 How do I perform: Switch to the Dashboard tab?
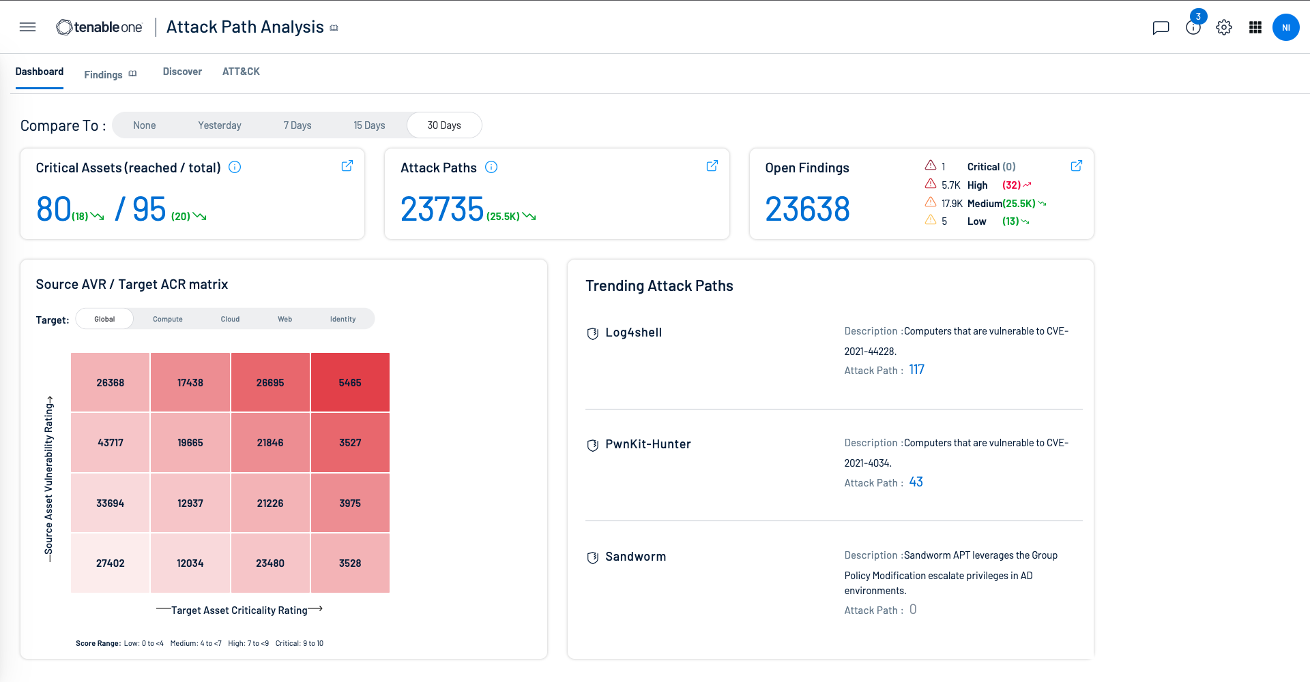(x=40, y=72)
